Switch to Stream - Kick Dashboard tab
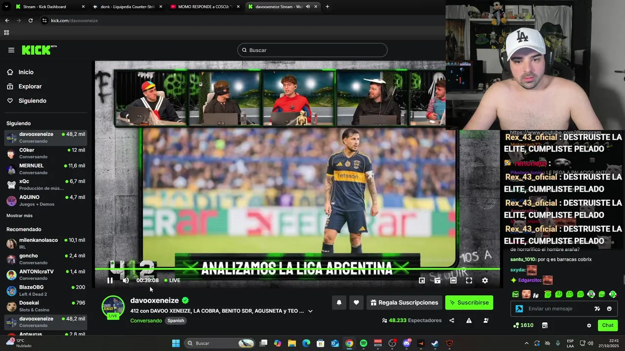Viewport: 625px width, 351px height. [49, 7]
